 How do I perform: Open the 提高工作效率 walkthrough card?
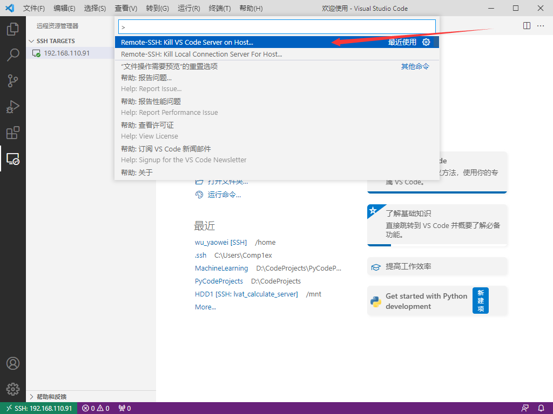(x=437, y=266)
